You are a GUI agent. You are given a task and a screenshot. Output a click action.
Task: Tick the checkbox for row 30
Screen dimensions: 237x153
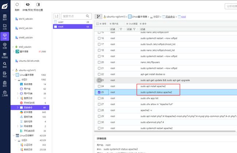pos(99,122)
